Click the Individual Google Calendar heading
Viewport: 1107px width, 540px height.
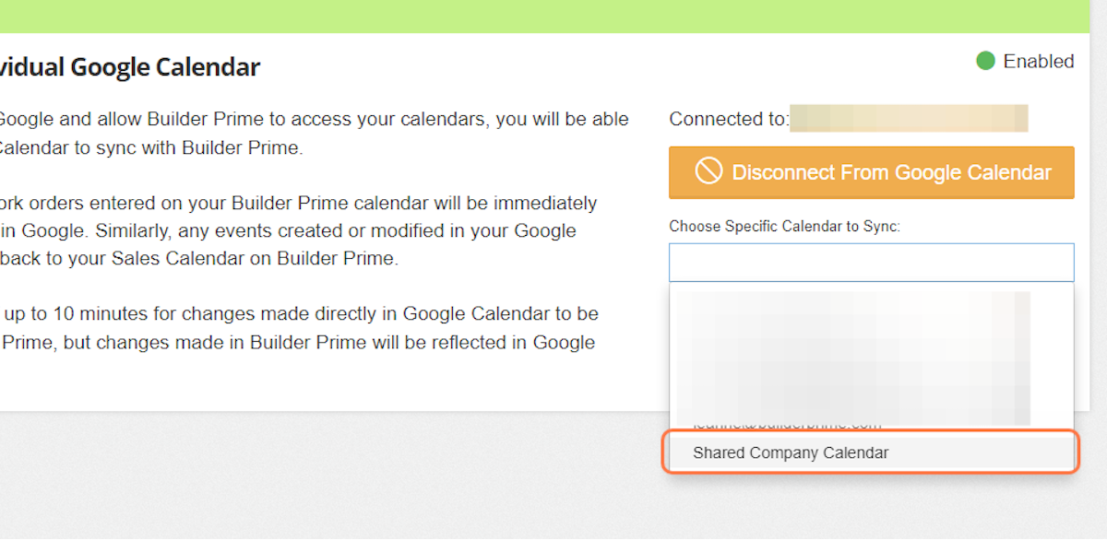click(129, 66)
